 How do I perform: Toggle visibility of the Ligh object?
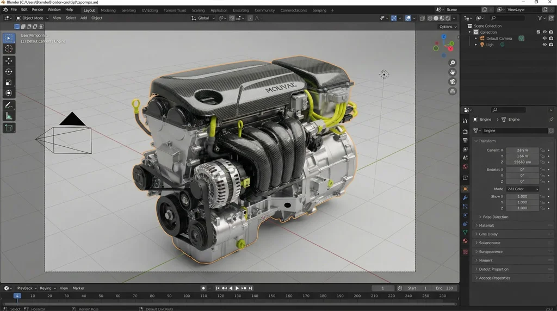pyautogui.click(x=544, y=45)
